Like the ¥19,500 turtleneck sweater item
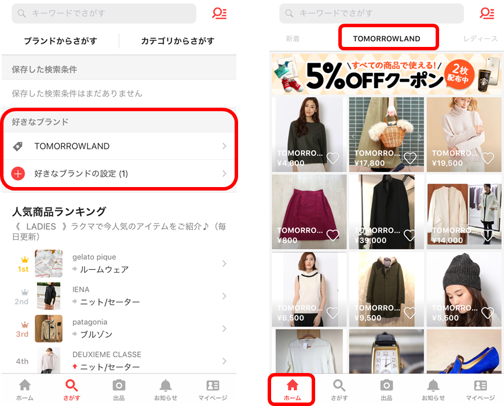 pyautogui.click(x=488, y=158)
